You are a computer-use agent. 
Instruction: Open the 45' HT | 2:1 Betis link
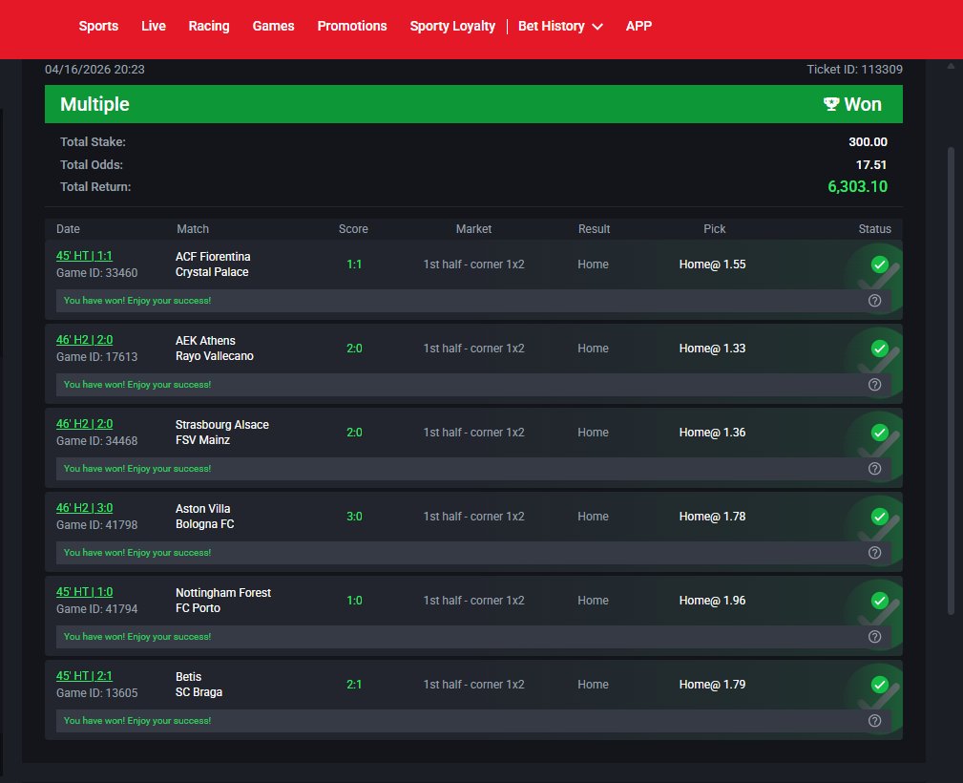coord(84,676)
